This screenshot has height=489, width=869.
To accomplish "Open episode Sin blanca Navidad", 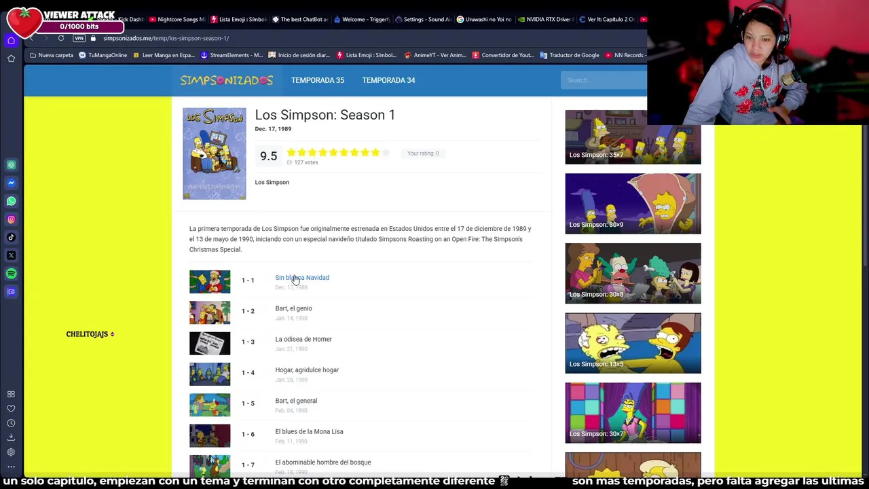I will (302, 277).
